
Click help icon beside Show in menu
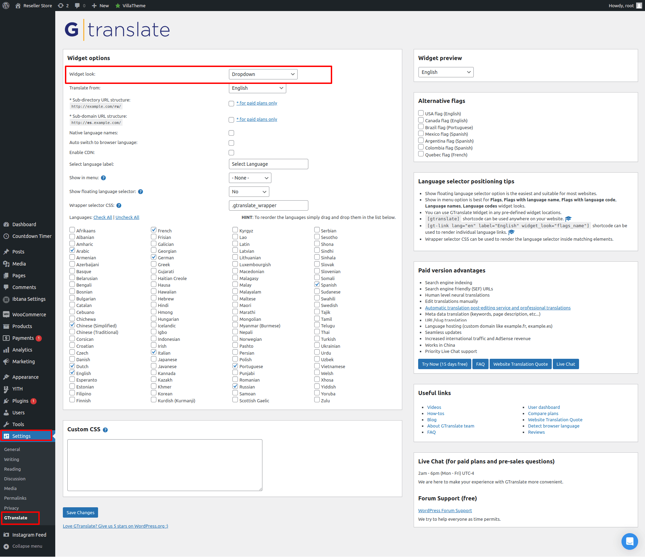[x=103, y=178]
